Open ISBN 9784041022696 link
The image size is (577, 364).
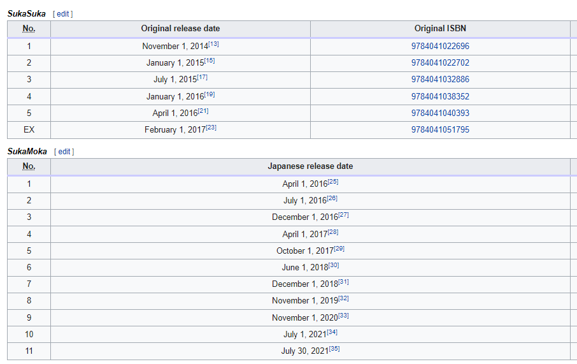click(x=440, y=47)
